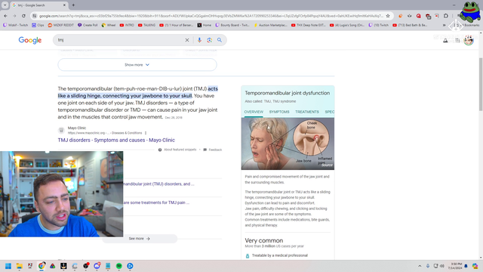Viewport: 483px width, 272px height.
Task: Reload the page using refresh icon
Action: pos(23,16)
